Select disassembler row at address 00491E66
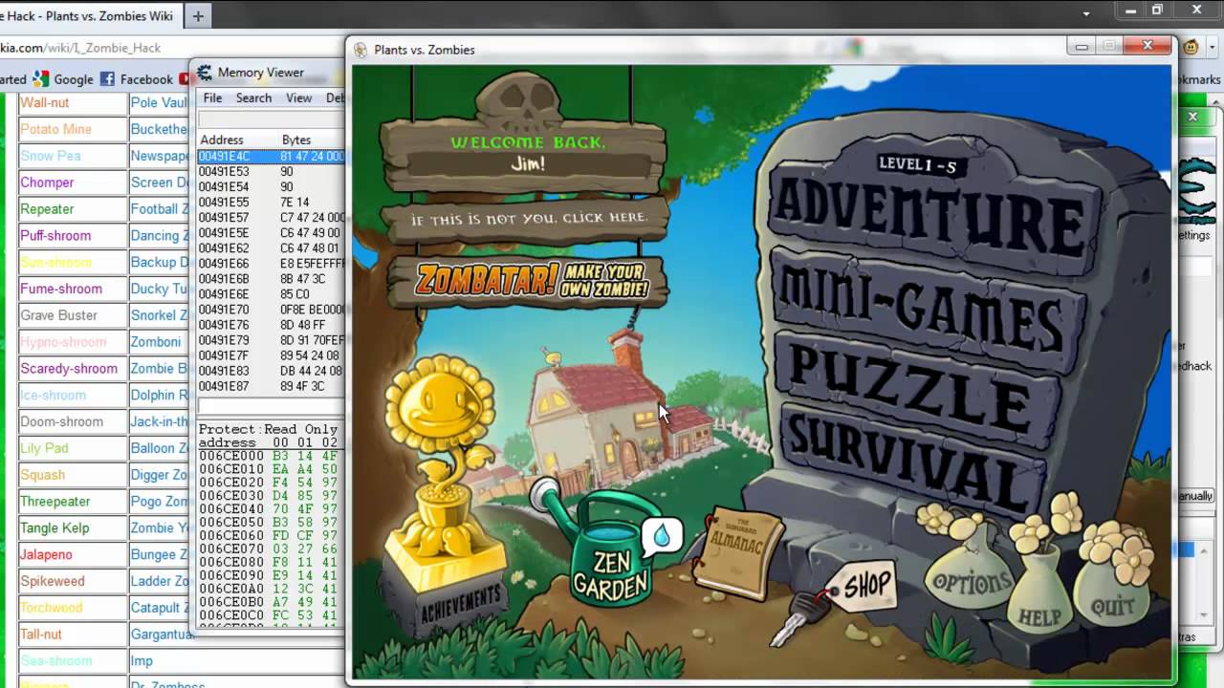Image resolution: width=1224 pixels, height=688 pixels. click(x=271, y=264)
